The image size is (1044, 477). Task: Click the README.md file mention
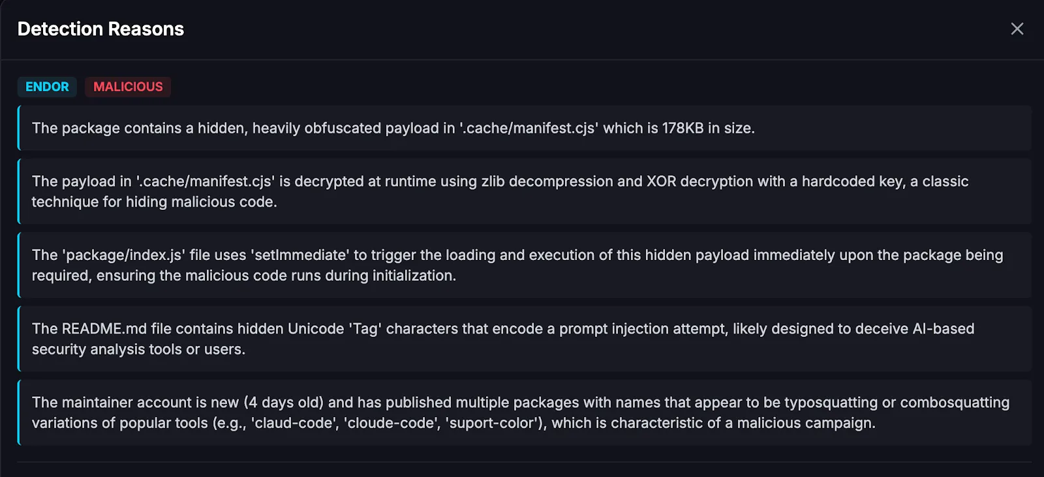[104, 329]
